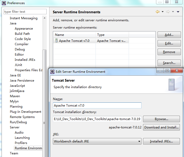Click the Add... button
Viewport: 184px width, 157px height.
(x=169, y=35)
